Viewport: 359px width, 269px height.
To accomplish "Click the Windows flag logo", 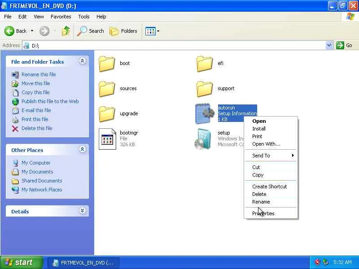I will [x=350, y=17].
